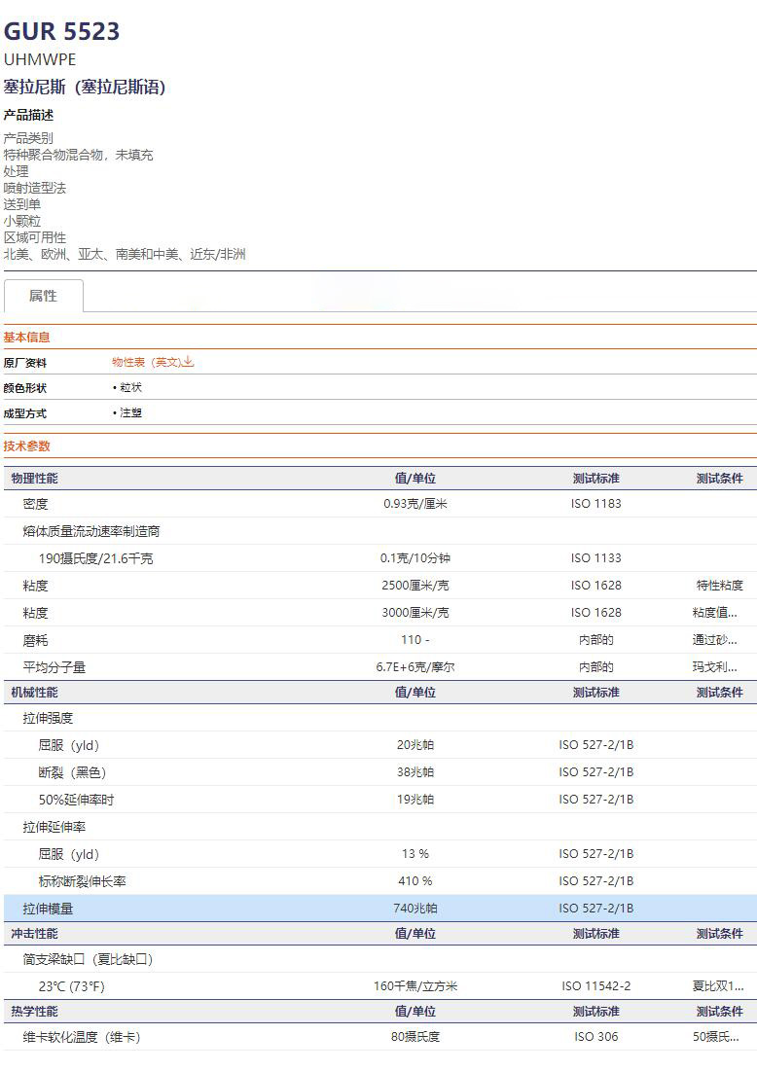
Task: Click the ISO 11542-2 test standard cell
Action: click(x=596, y=986)
